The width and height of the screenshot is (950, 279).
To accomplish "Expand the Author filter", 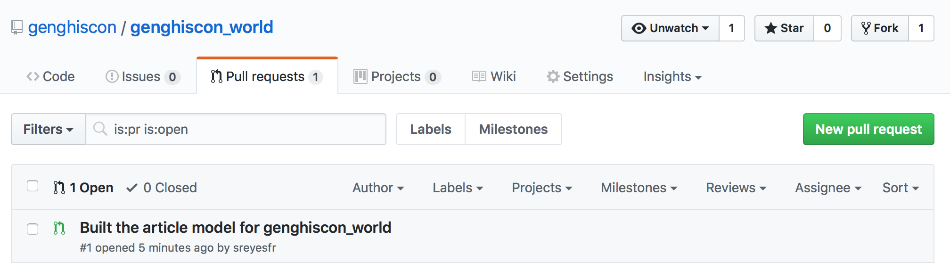I will point(378,188).
